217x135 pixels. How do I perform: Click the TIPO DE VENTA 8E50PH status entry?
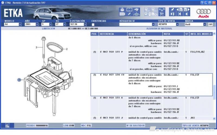click(195, 126)
